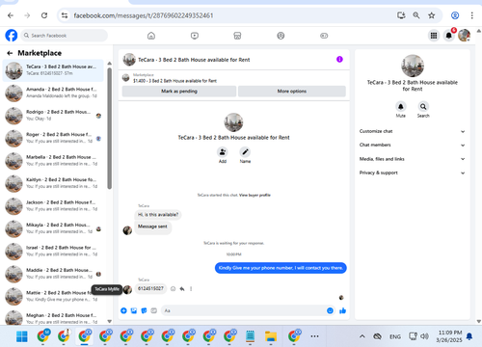React to the 6124515027 message

[173, 289]
